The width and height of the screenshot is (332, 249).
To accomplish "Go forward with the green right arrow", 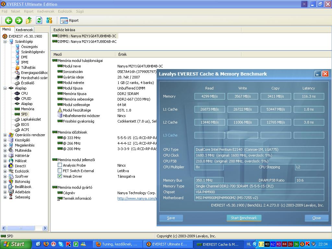I will 18,20.
